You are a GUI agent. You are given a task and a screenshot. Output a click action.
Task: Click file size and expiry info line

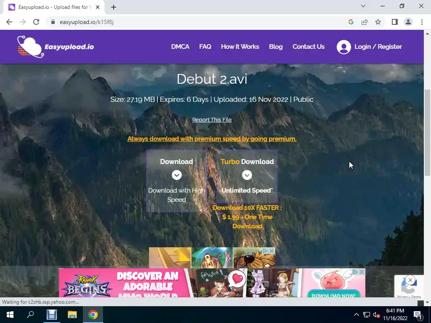(212, 99)
